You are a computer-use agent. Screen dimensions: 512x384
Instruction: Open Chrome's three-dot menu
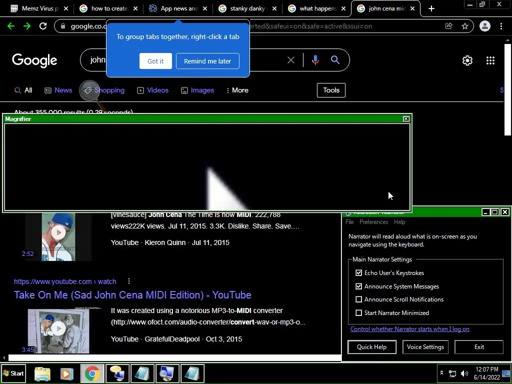501,26
